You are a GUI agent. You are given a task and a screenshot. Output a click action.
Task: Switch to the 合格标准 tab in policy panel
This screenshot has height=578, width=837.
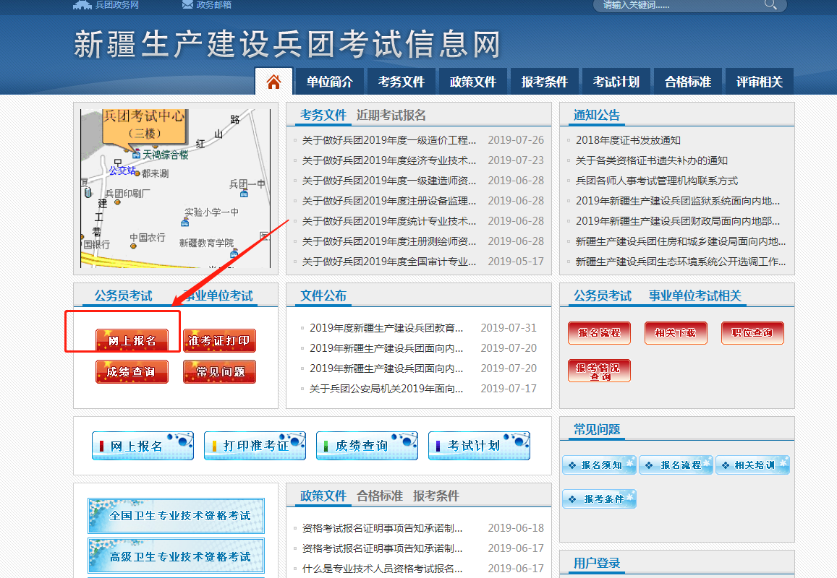380,496
